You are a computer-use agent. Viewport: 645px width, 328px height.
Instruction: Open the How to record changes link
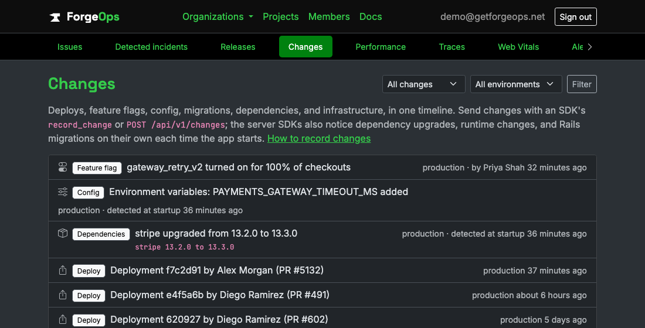pos(319,138)
